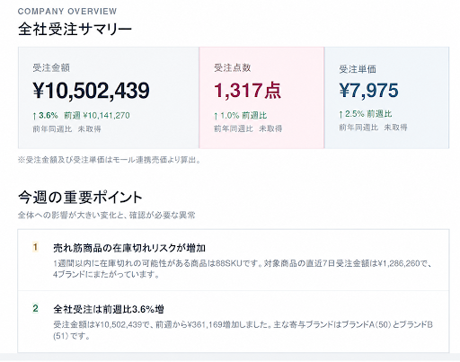This screenshot has height=362, width=460.
Task: Open the 受注単価 ¥7,975 card
Action: pos(386,98)
